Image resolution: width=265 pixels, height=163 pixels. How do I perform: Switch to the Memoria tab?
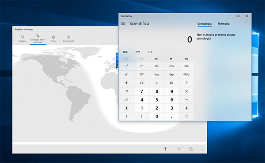(x=223, y=24)
